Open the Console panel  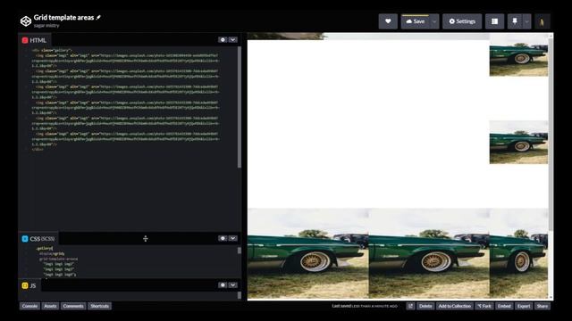[29, 306]
